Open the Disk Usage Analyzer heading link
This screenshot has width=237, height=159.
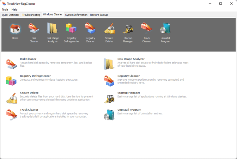click(131, 59)
